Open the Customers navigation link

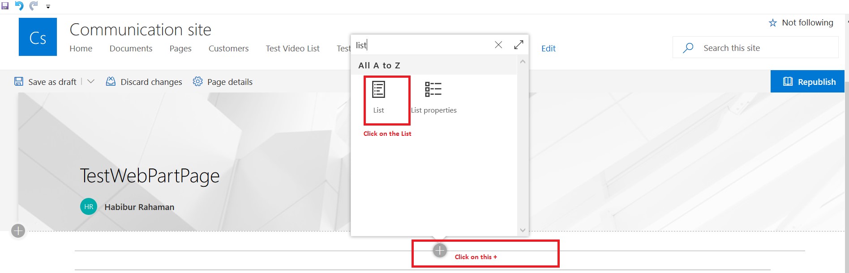coord(228,48)
